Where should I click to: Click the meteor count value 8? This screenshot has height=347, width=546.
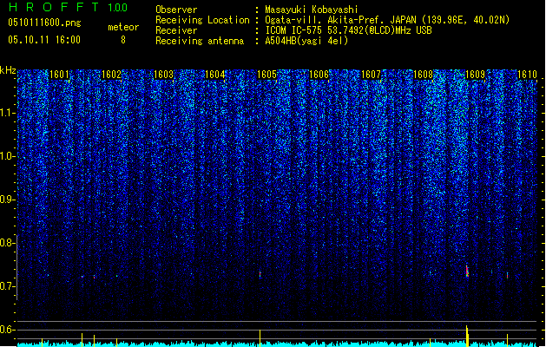tap(123, 40)
